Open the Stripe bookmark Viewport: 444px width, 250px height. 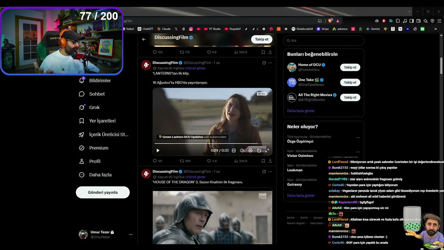(x=323, y=29)
